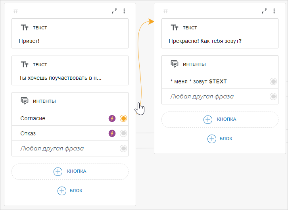Click the lightning icon next to Согласие
This screenshot has width=288, height=210.
[112, 118]
